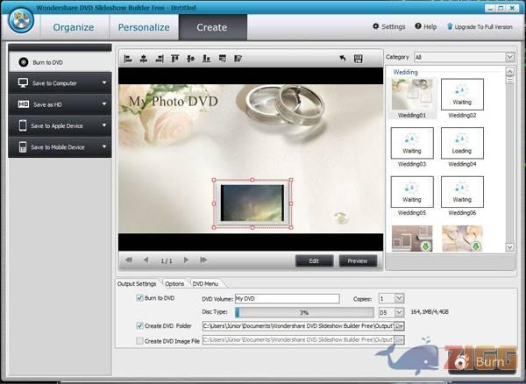Viewport: 526px width, 384px height.
Task: Click the Edit button
Action: (315, 260)
